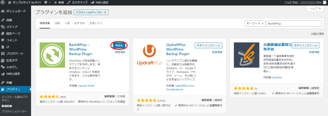Open the 简数数据采集 plugin title link
This screenshot has width=328, height=116.
coord(278,47)
